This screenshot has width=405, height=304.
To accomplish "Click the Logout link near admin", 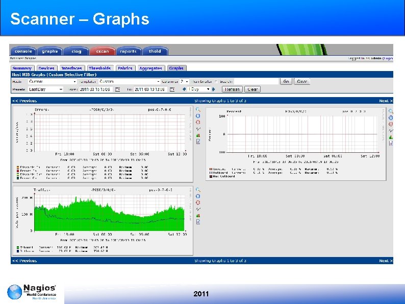I will [388, 58].
